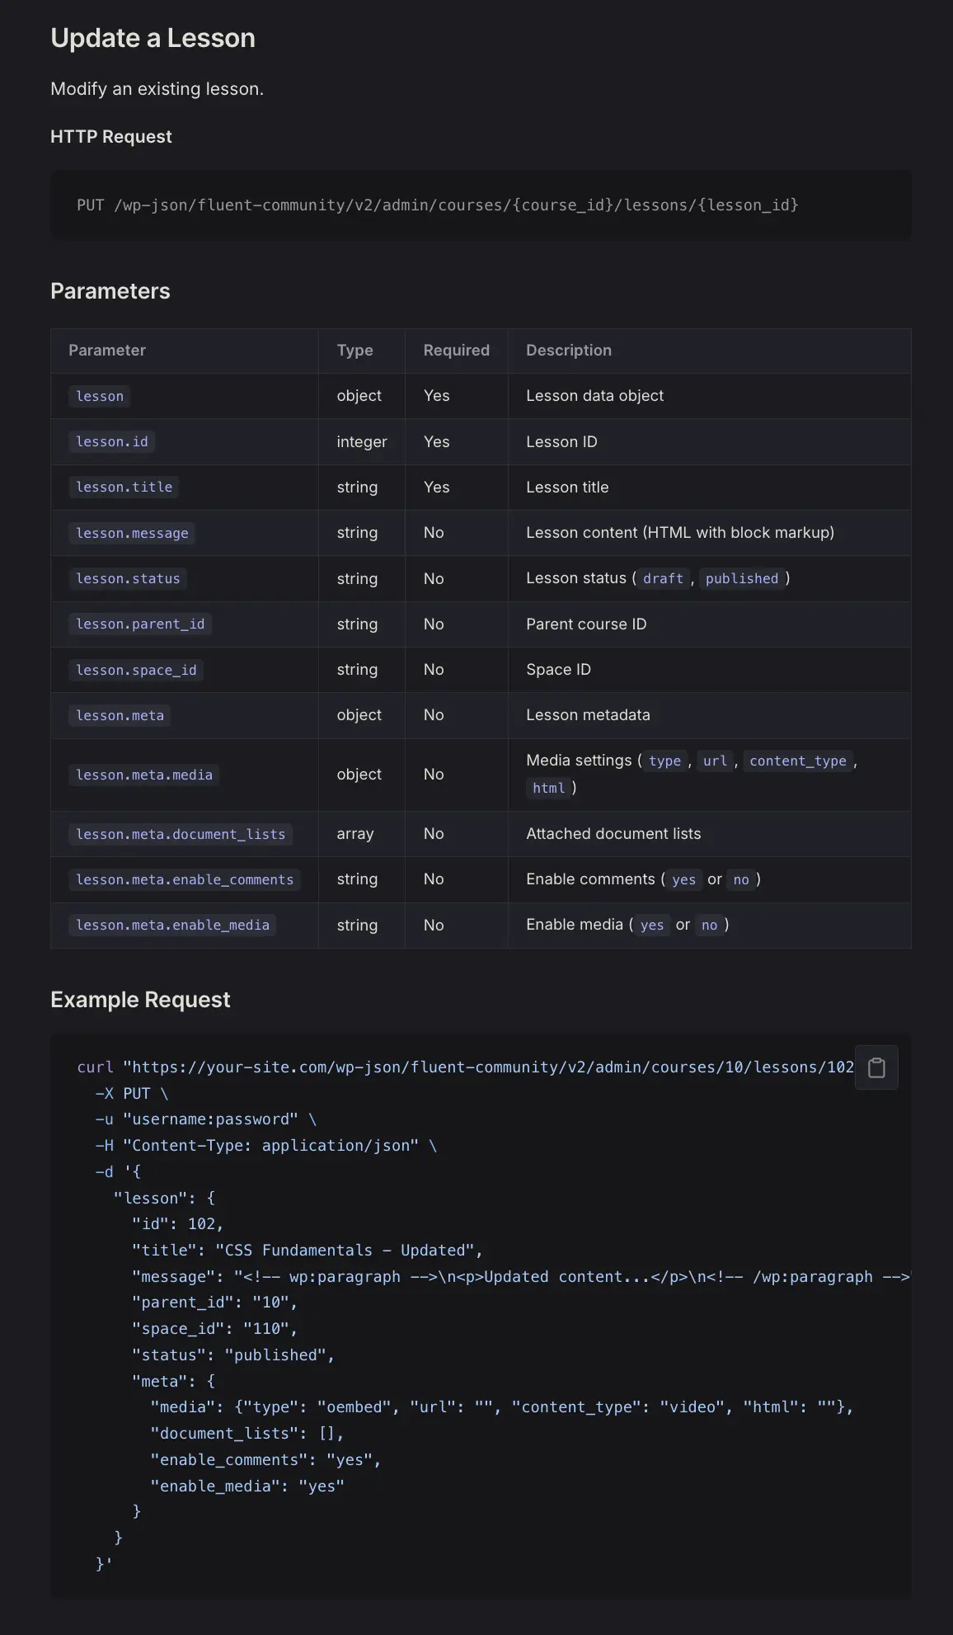Screen dimensions: 953x1635
Task: Click the "content_type" code tag
Action: [798, 761]
